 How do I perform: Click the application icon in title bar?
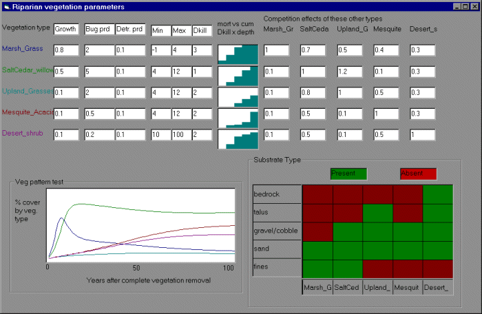click(x=6, y=6)
